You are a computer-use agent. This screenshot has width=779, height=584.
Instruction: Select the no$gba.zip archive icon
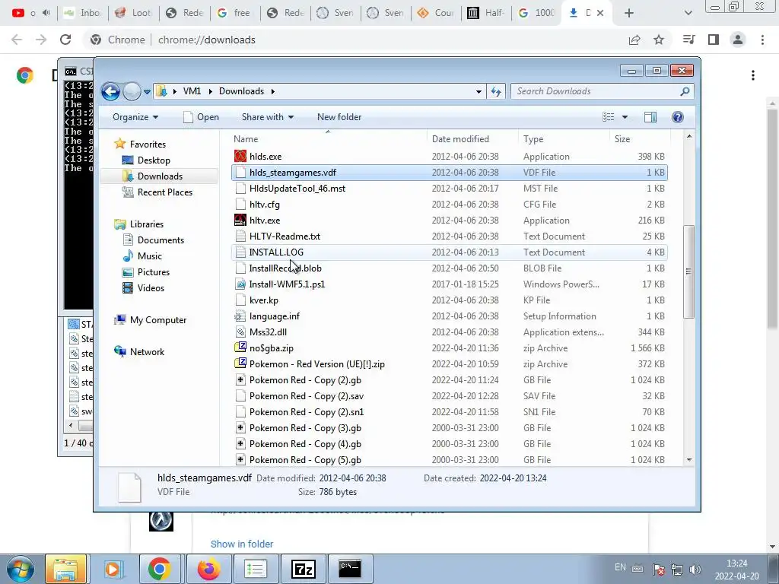coord(240,348)
